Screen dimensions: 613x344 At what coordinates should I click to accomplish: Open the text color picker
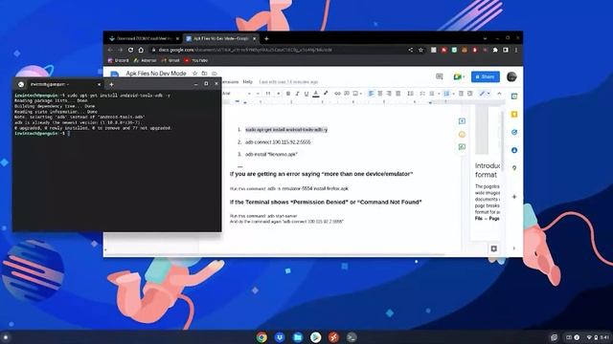[x=315, y=94]
